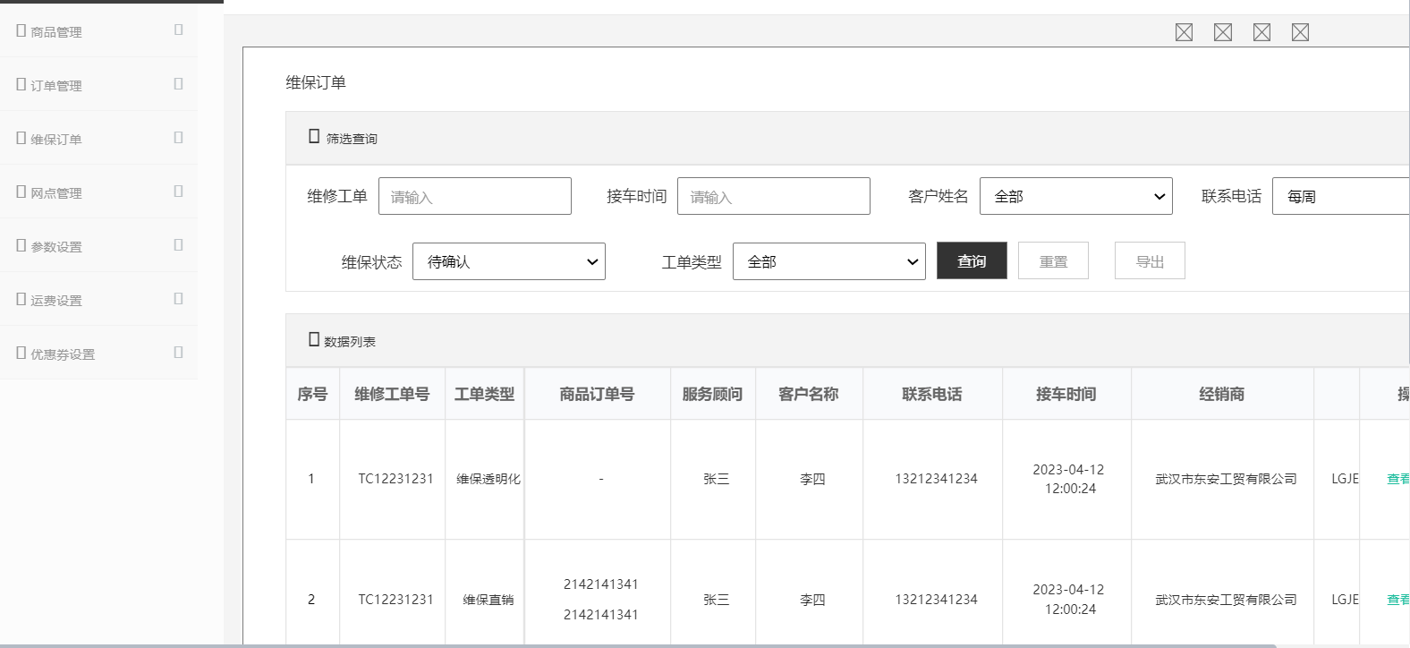
Task: Click the 维修工单号 column header
Action: click(392, 394)
